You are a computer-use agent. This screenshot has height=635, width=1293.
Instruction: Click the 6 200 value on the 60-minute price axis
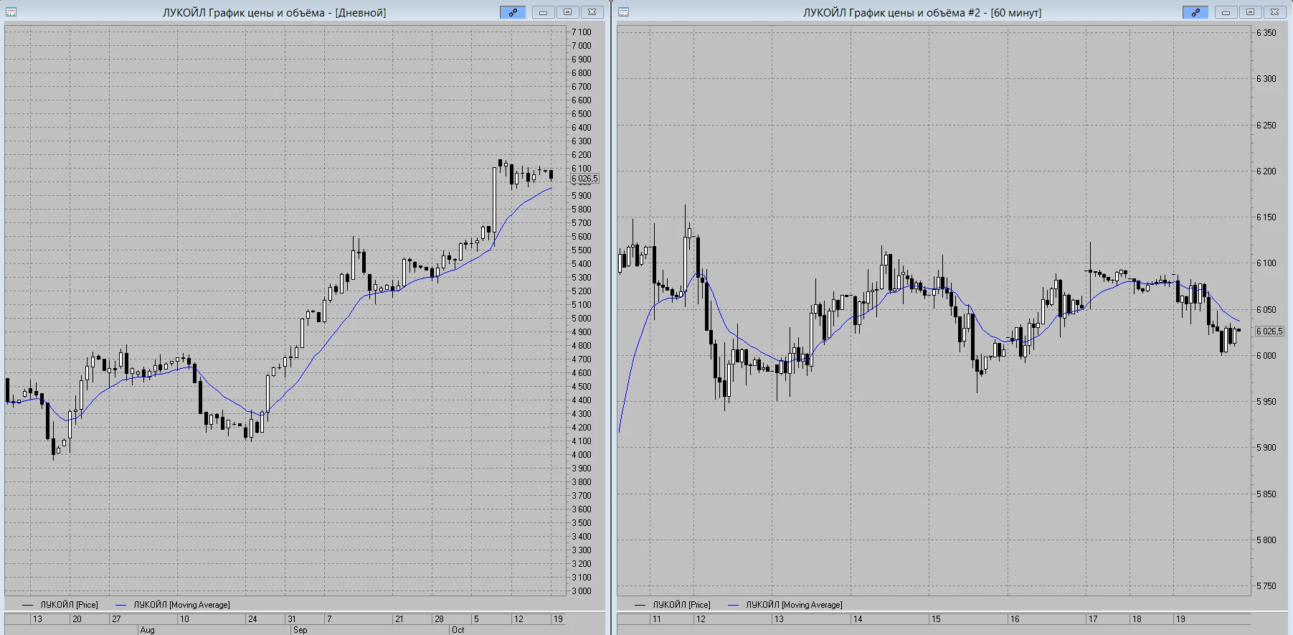click(1266, 171)
